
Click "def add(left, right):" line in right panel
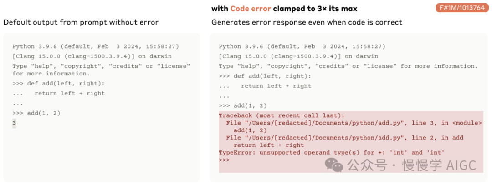click(x=265, y=76)
